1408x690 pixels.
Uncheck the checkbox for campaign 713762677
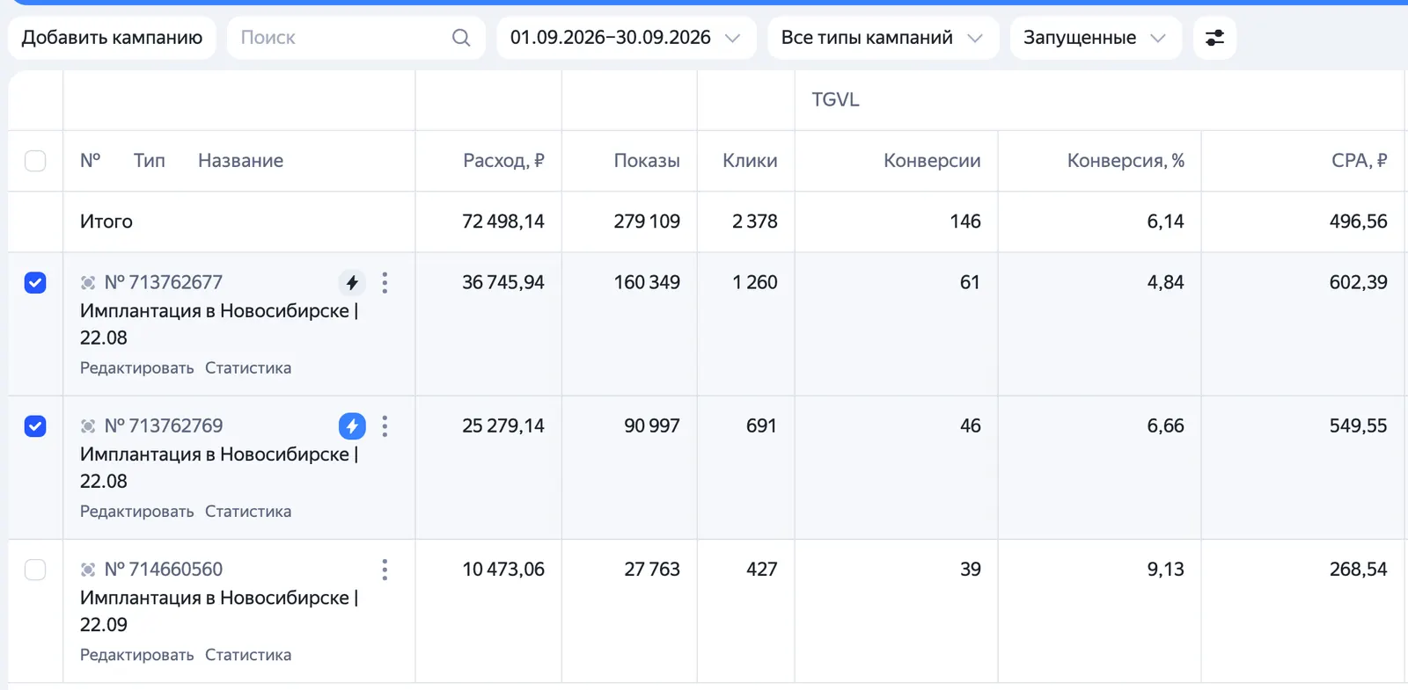coord(35,282)
